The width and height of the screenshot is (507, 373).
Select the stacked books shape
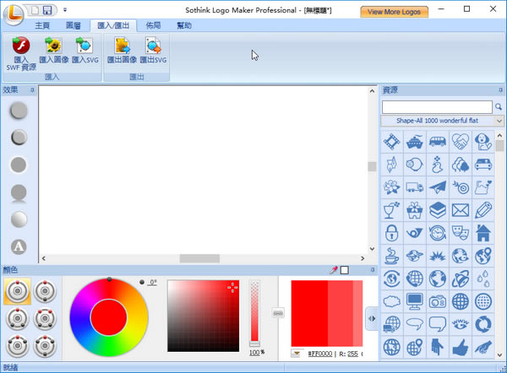[x=438, y=210]
